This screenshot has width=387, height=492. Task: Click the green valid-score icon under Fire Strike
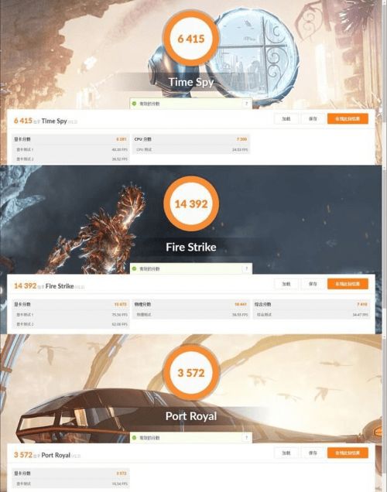pyautogui.click(x=135, y=268)
